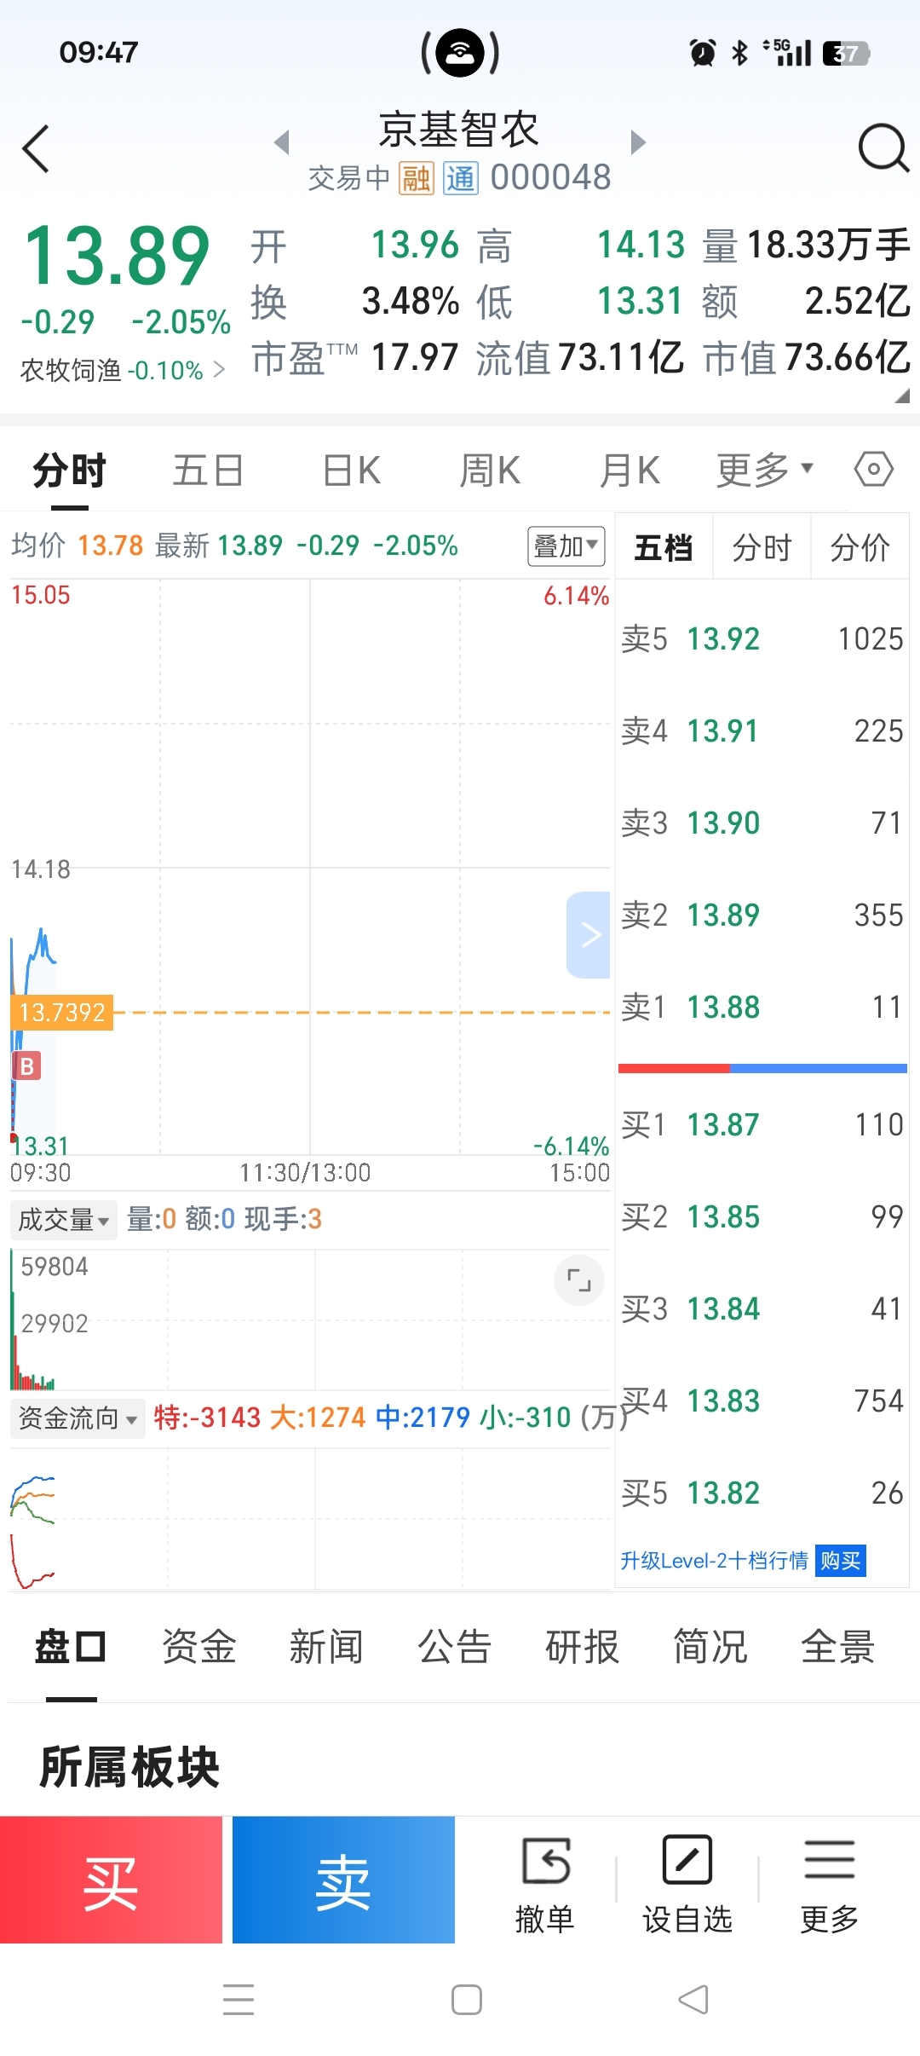Click the 购买 Level-2 upgrade link
Screen dimensions: 920x2056
pos(840,1561)
